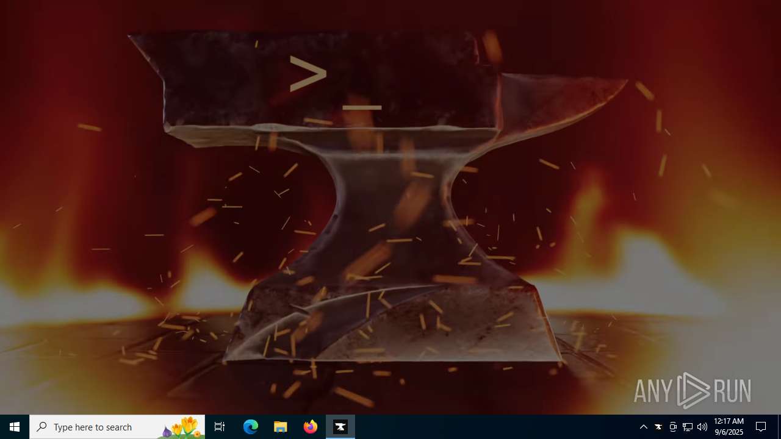
Task: Open File Explorer from the taskbar
Action: click(x=281, y=427)
